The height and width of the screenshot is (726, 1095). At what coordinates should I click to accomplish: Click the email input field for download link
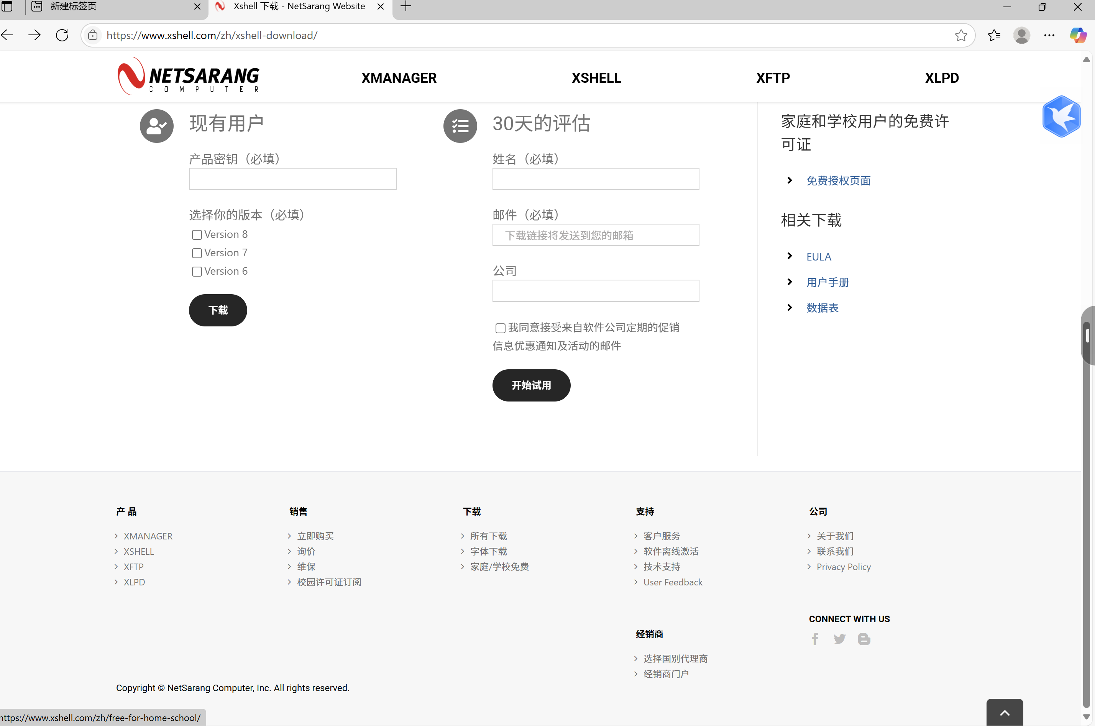pyautogui.click(x=595, y=235)
